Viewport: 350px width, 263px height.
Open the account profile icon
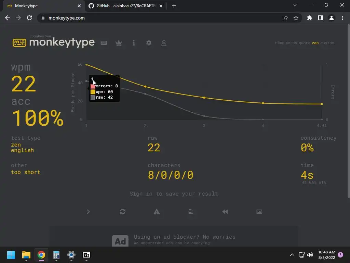point(164,43)
